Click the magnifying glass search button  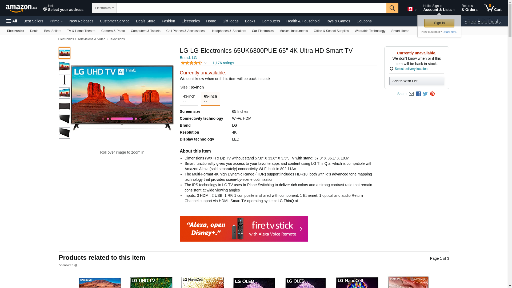(x=392, y=8)
